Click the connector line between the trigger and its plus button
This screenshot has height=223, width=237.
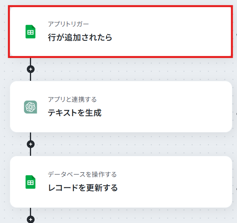click(31, 61)
